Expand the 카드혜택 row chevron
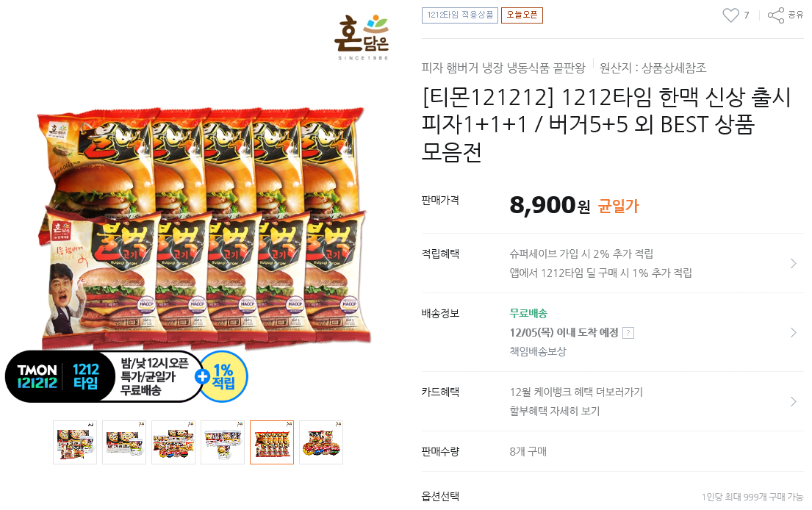 [794, 401]
